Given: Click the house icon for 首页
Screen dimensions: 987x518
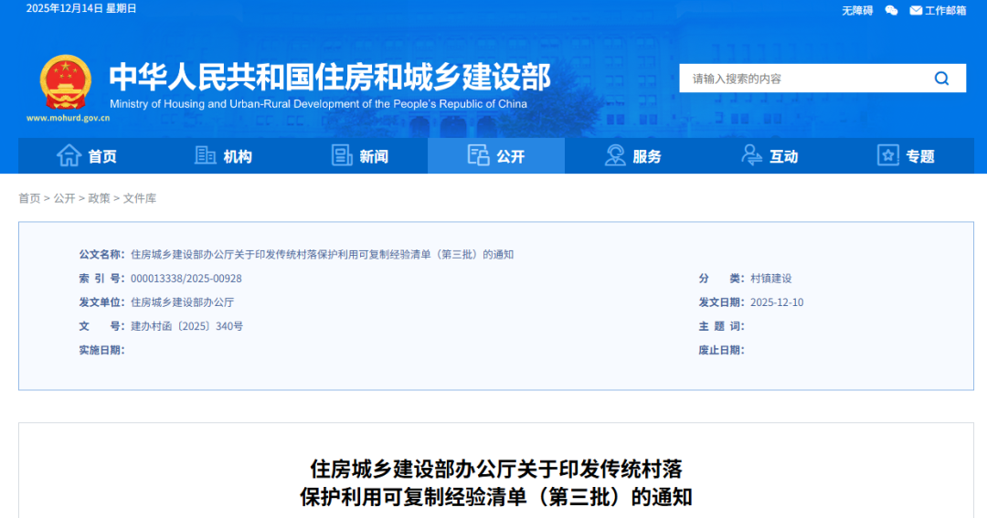Looking at the screenshot, I should (69, 155).
